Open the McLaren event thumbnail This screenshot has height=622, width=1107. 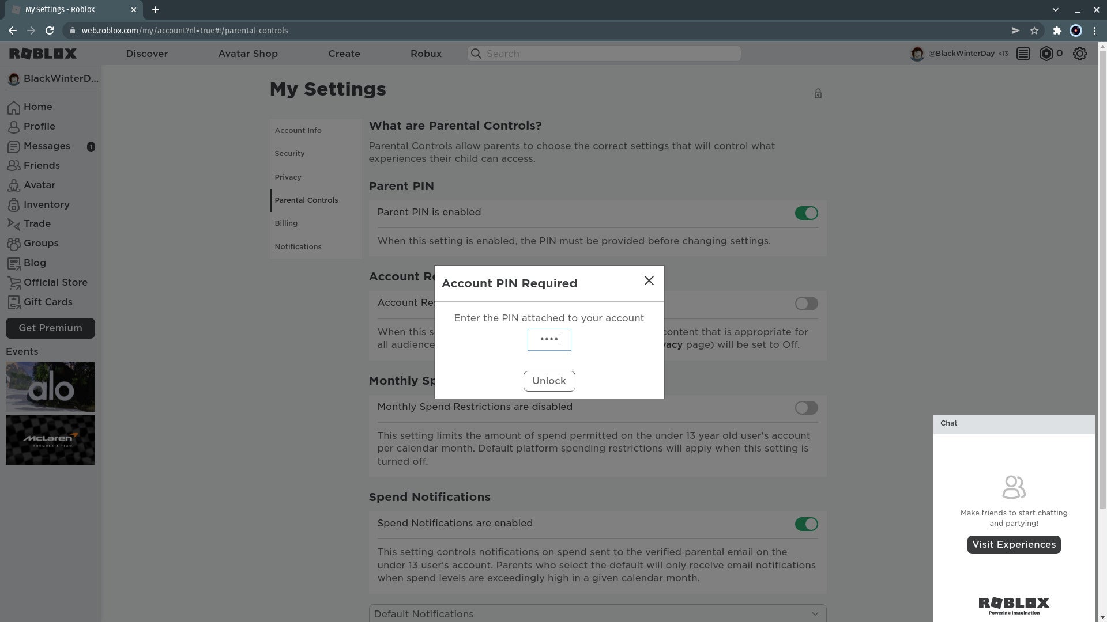coord(50,440)
